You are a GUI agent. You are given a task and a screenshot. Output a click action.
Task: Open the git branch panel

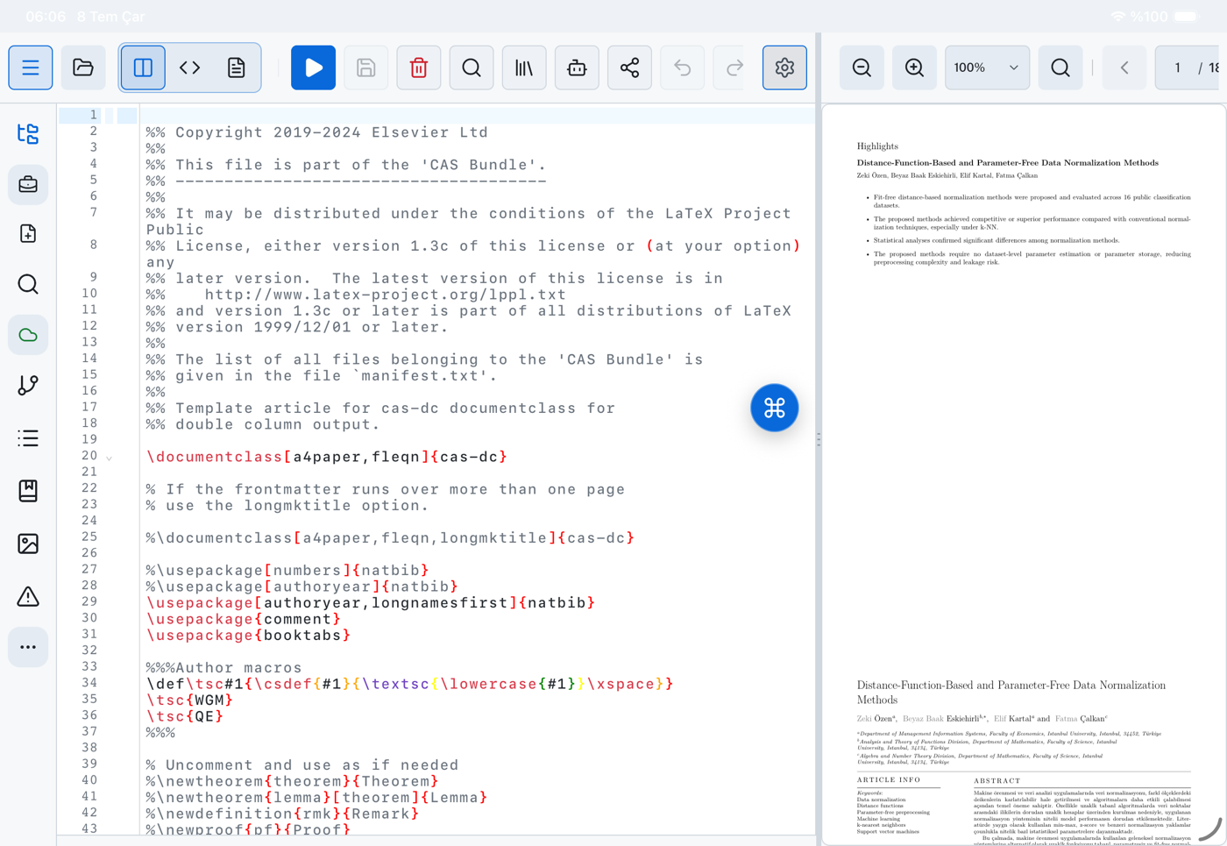coord(28,386)
